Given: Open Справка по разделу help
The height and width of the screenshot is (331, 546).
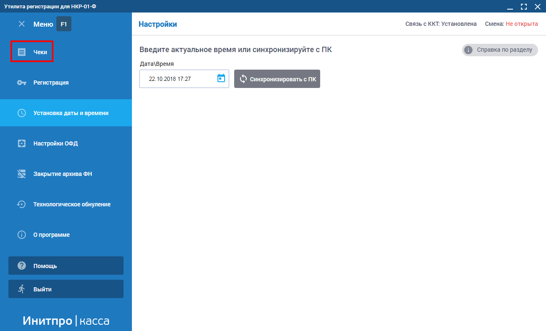Looking at the screenshot, I should click(x=500, y=50).
